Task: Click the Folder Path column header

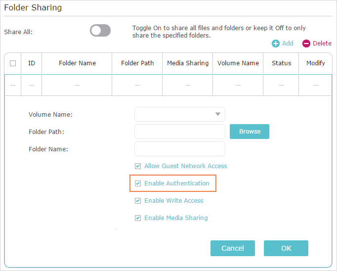Action: [x=137, y=63]
